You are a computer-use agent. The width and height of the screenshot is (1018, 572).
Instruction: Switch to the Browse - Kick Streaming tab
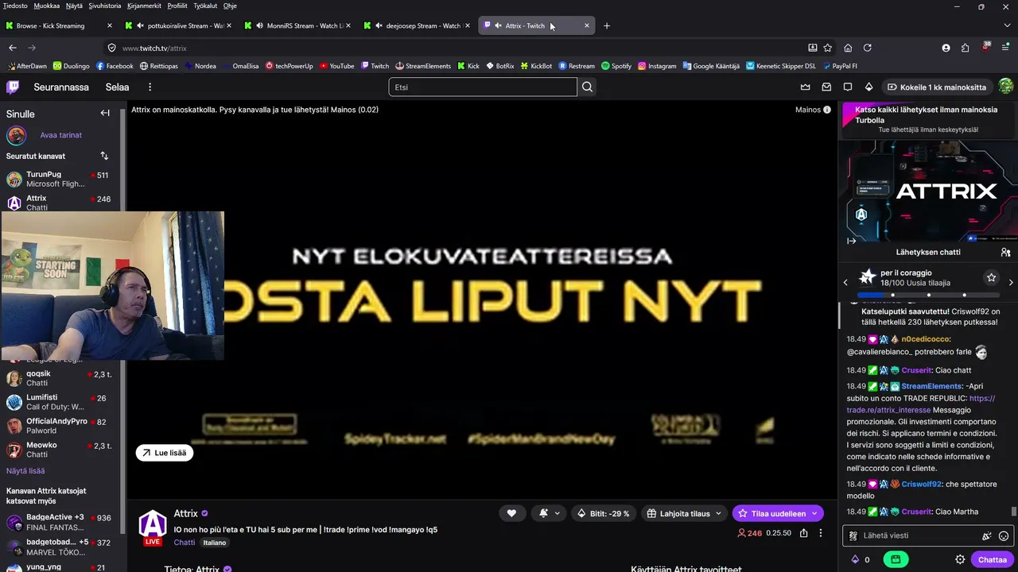60,25
